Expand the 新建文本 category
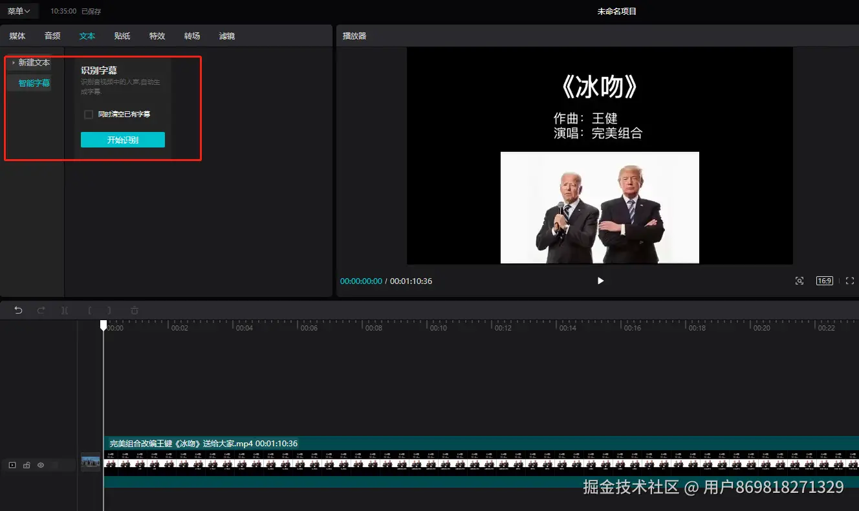Viewport: 859px width, 511px height. pos(30,63)
